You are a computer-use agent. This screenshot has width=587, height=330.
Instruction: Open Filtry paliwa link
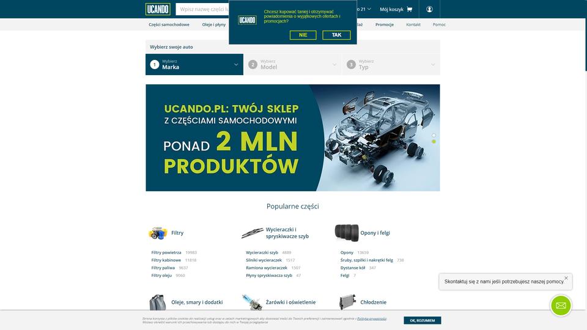click(163, 268)
